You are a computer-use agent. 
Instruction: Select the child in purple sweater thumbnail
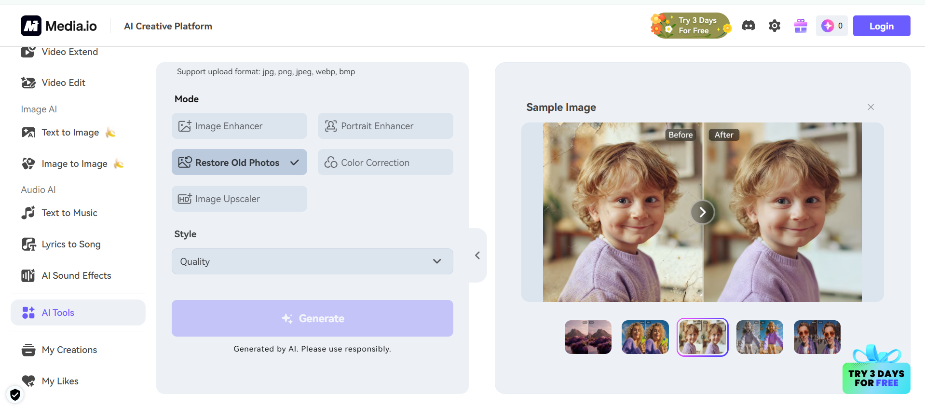click(703, 337)
